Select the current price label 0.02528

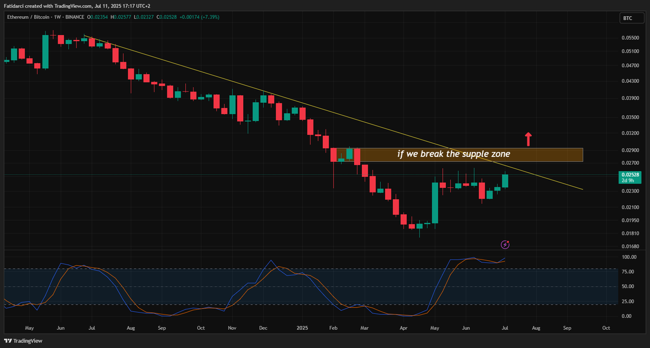630,174
